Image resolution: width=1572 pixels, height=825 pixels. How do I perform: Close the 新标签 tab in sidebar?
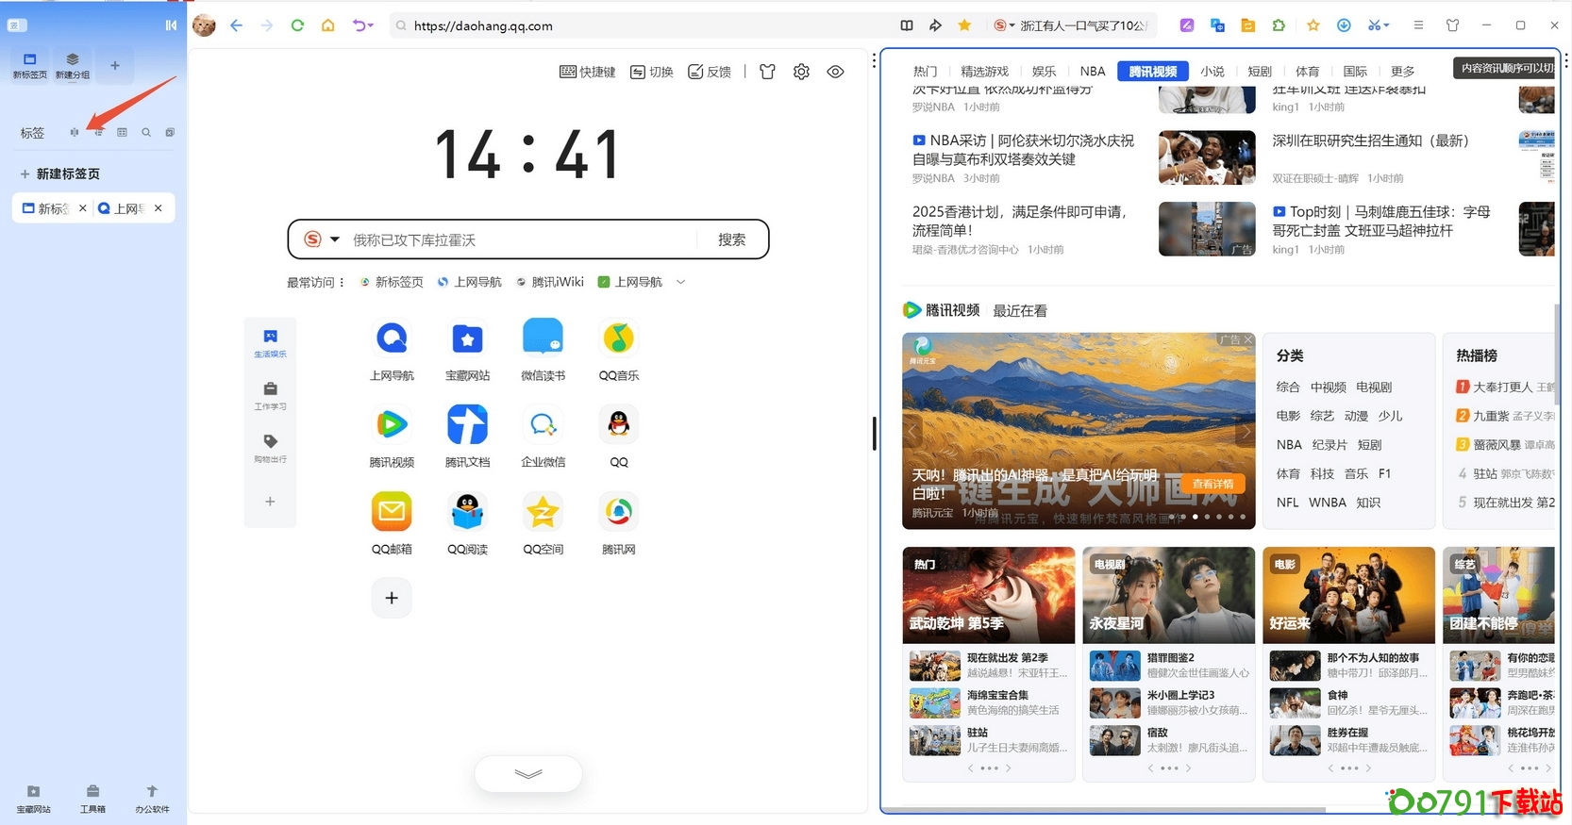83,208
